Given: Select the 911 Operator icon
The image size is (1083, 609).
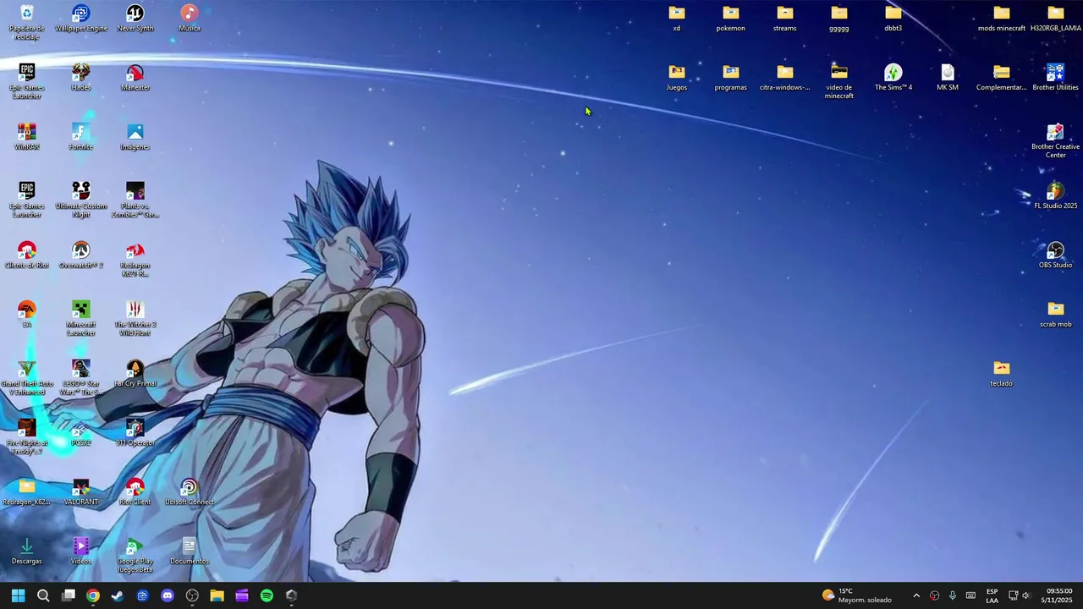Looking at the screenshot, I should tap(135, 433).
